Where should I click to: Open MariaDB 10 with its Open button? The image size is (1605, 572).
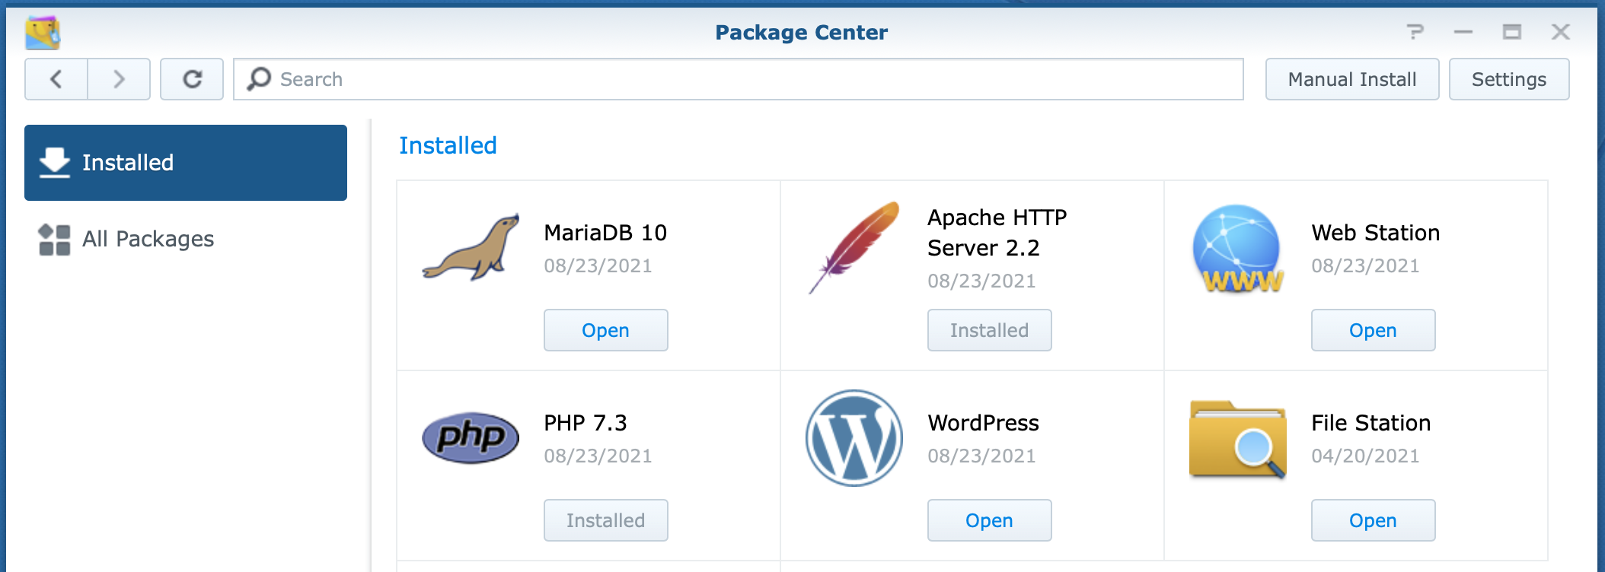[x=606, y=330]
